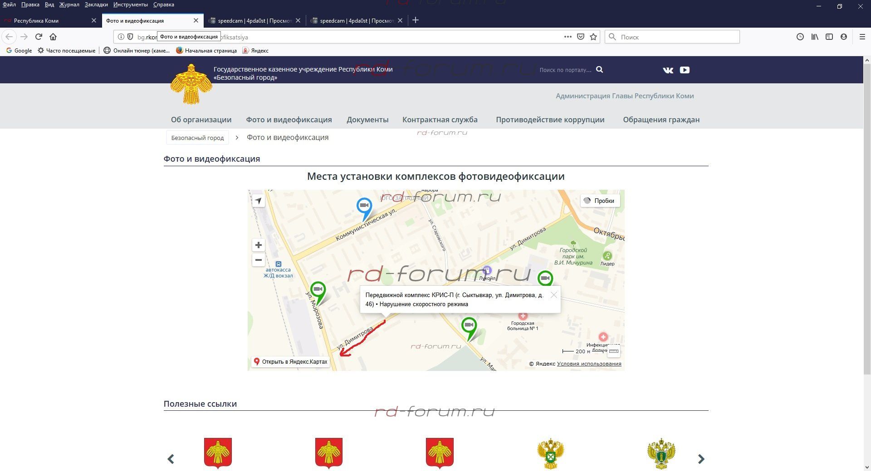Show previous useful links with left arrow
The height and width of the screenshot is (471, 871).
[x=171, y=459]
